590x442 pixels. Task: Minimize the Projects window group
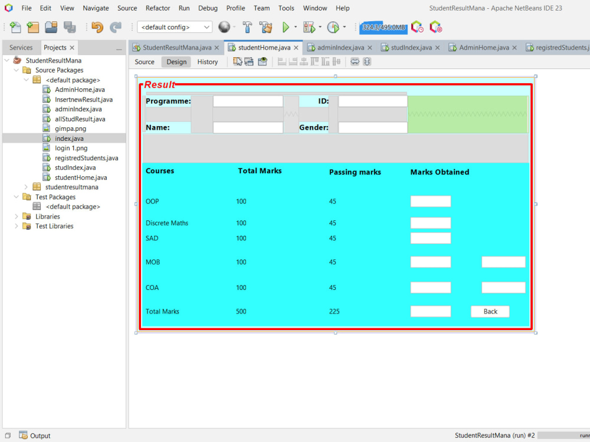coord(119,48)
